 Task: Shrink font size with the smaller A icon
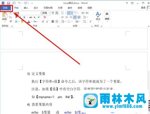pyautogui.click(x=47, y=22)
